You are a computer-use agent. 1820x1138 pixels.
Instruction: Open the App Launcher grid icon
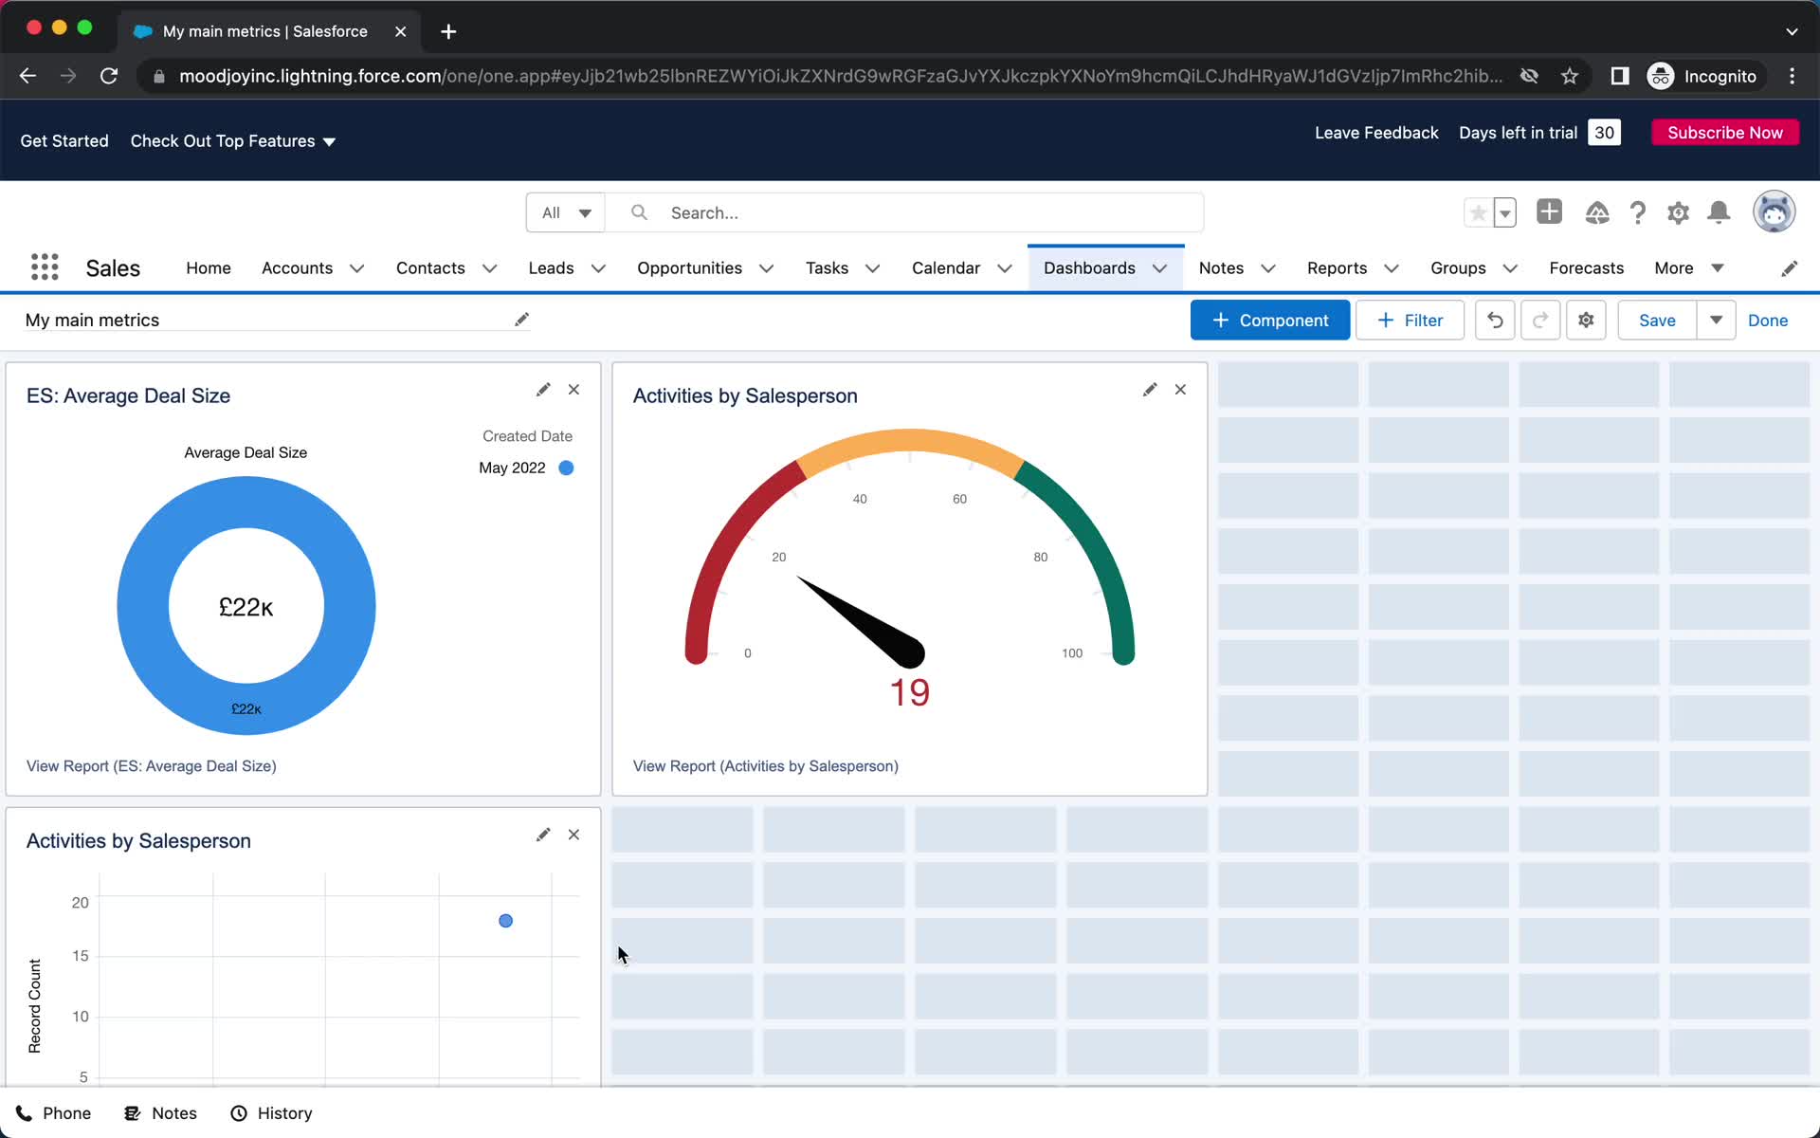coord(45,267)
